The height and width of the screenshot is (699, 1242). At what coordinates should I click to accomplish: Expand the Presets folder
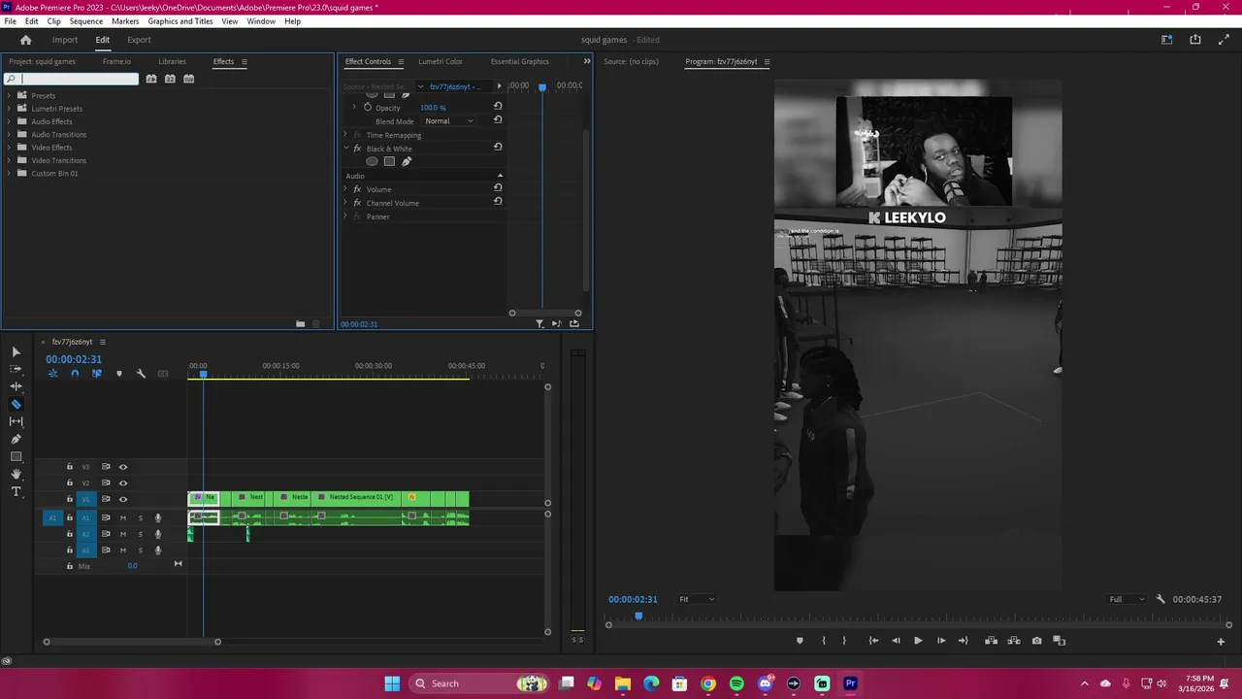pos(9,95)
